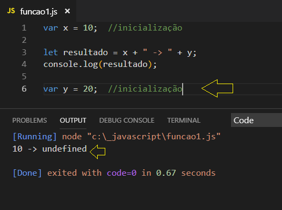The height and width of the screenshot is (210, 282).
Task: Click the 'let resultado' declaration line
Action: pyautogui.click(x=120, y=52)
